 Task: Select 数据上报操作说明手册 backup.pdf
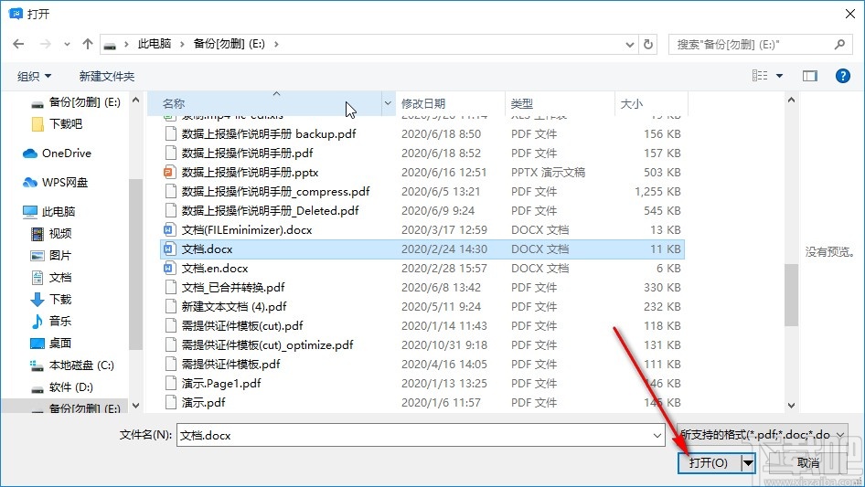(269, 134)
